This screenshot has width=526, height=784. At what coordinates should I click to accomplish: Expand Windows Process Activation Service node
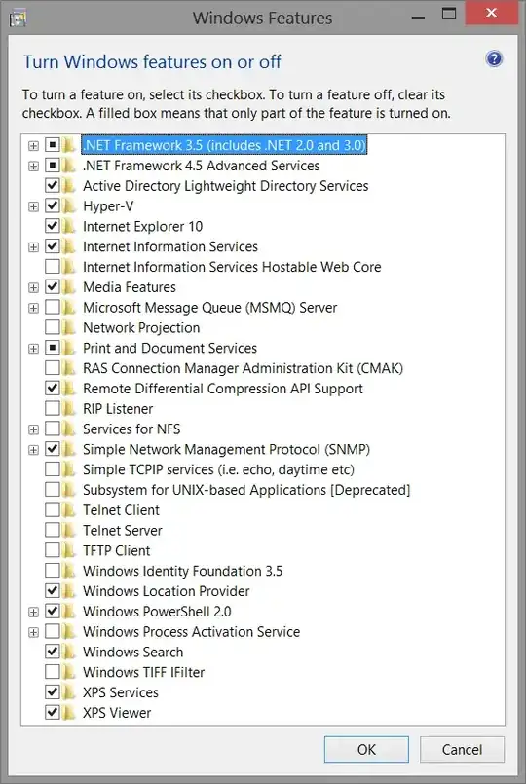(x=33, y=632)
